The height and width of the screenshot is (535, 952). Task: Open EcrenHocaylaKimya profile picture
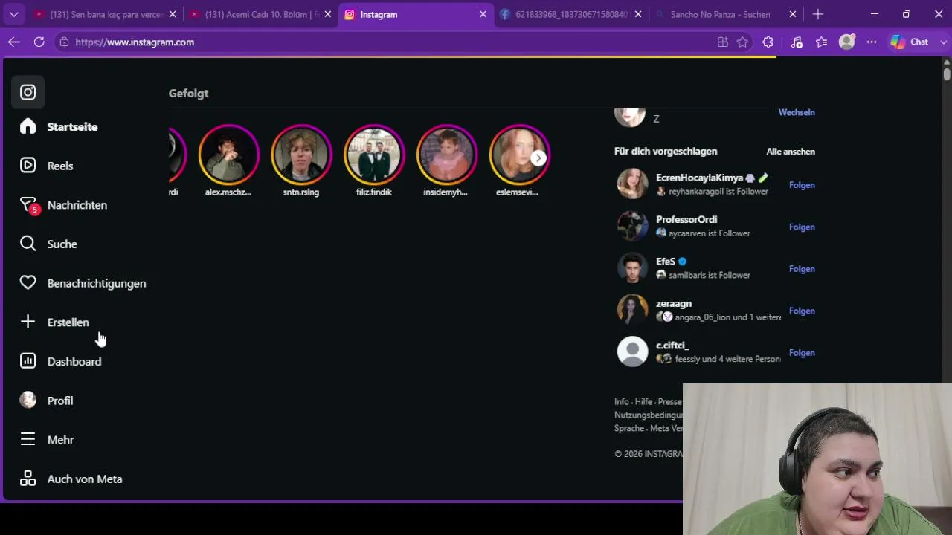click(x=632, y=184)
